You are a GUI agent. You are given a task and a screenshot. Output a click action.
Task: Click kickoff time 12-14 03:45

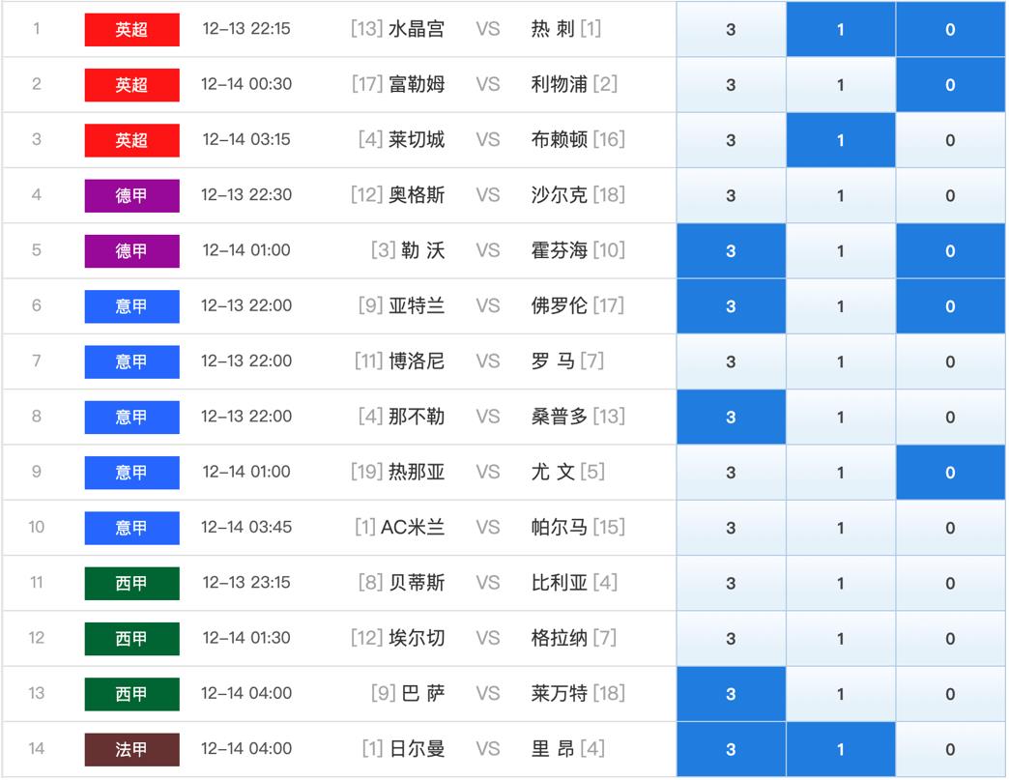246,527
